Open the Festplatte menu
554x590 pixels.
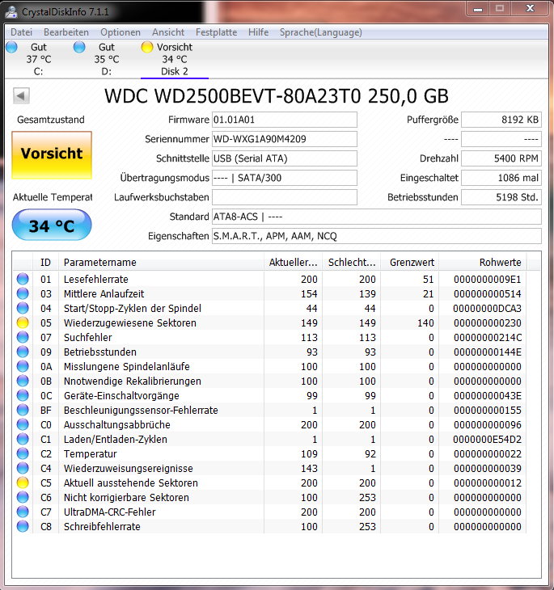coord(217,32)
